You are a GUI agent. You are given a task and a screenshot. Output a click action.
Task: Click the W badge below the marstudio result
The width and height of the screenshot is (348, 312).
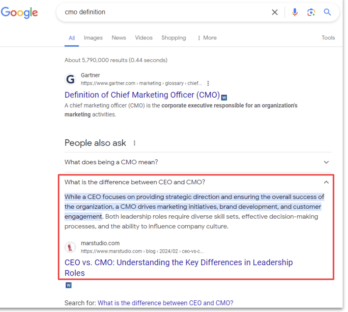click(69, 285)
